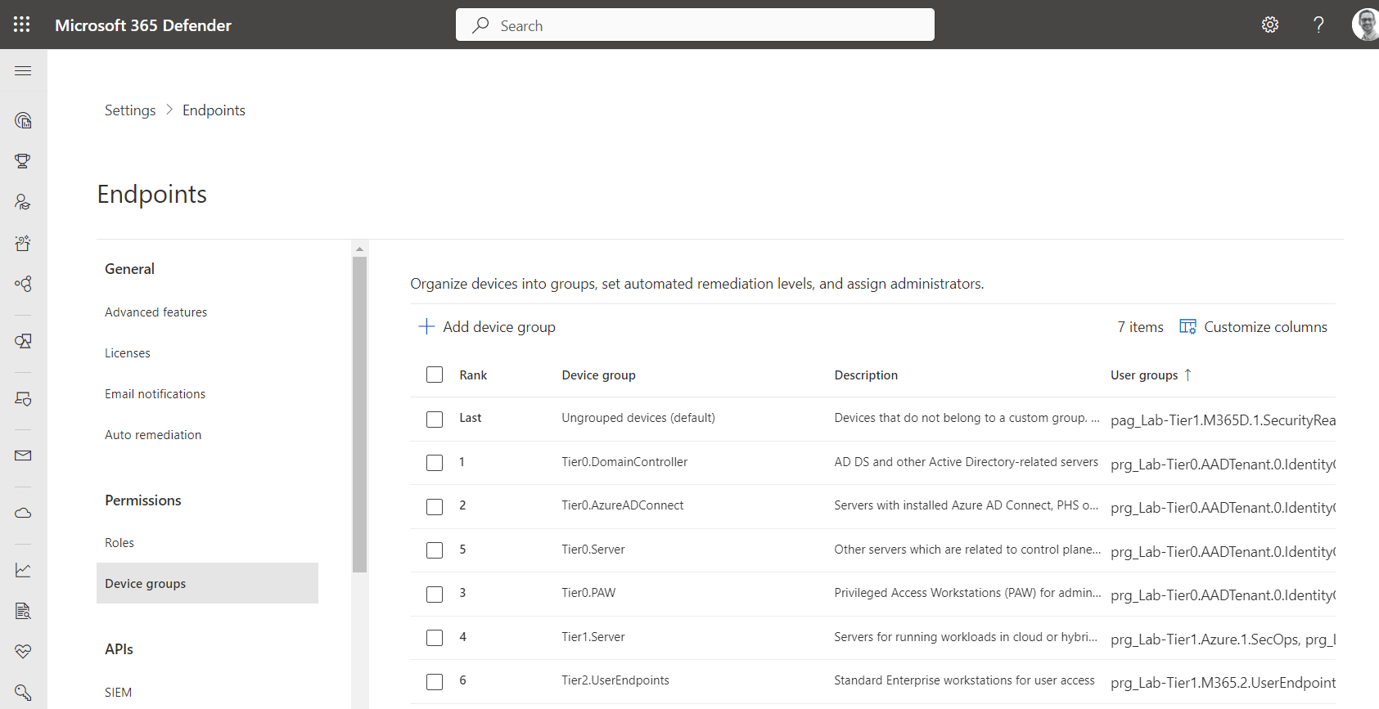This screenshot has height=709, width=1379.
Task: Click user group pag_Lab-Tier1.M365D.1.SecurityRea
Action: point(1223,420)
